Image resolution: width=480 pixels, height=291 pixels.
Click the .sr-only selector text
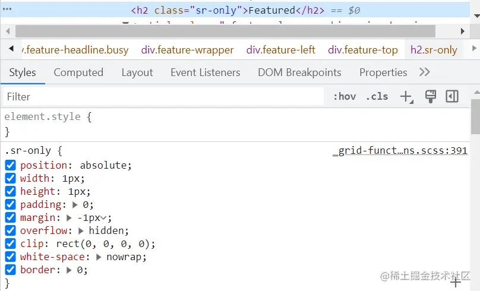point(27,151)
